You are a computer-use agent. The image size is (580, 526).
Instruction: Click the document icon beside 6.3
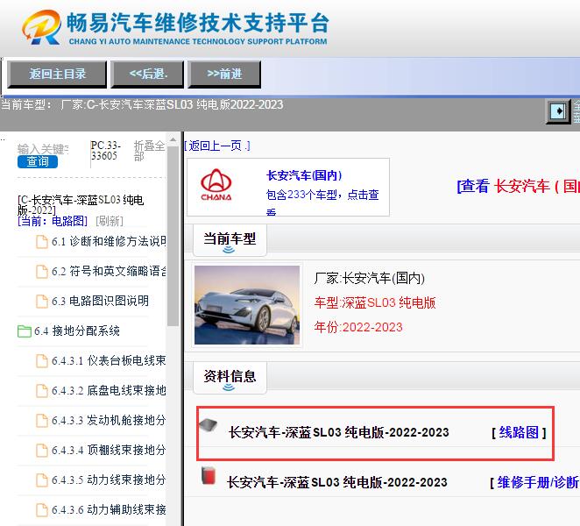click(x=42, y=301)
